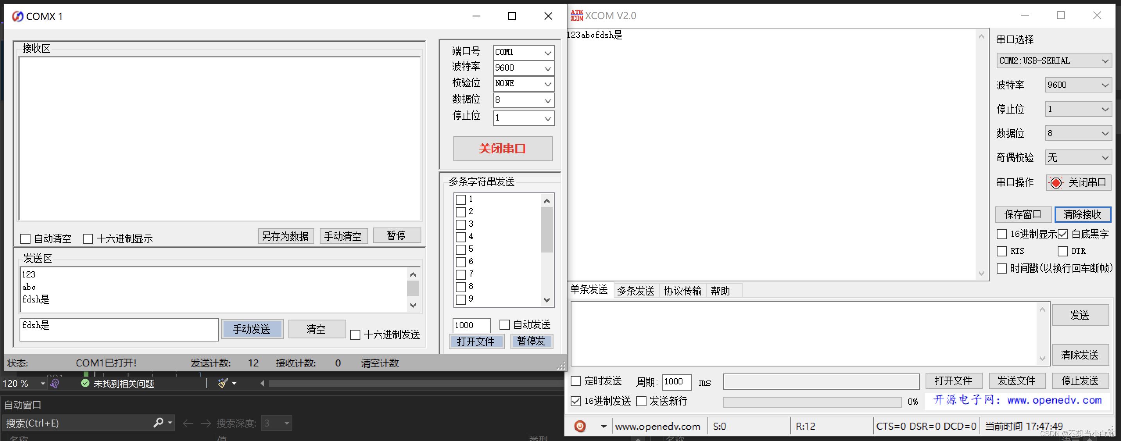Image resolution: width=1121 pixels, height=441 pixels.
Task: Enable the 十六进制显示 checkbox
Action: (x=88, y=238)
